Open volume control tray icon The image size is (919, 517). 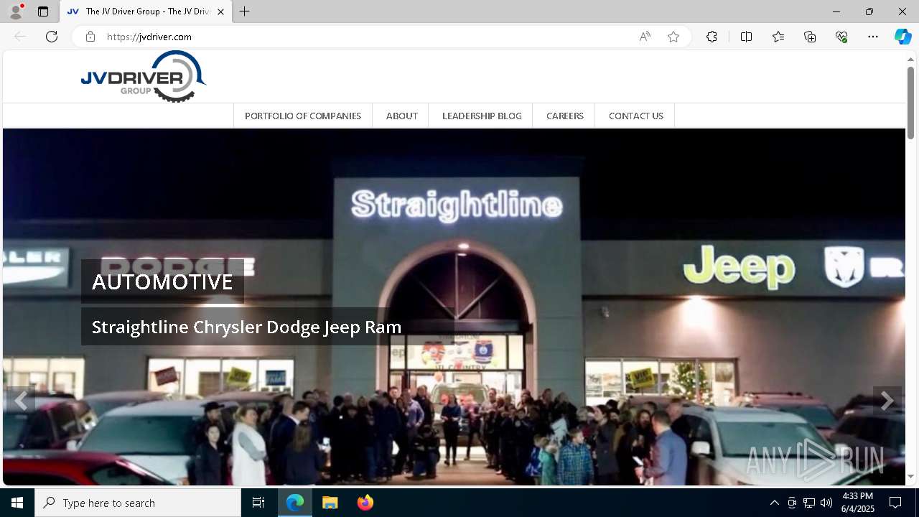click(x=826, y=503)
